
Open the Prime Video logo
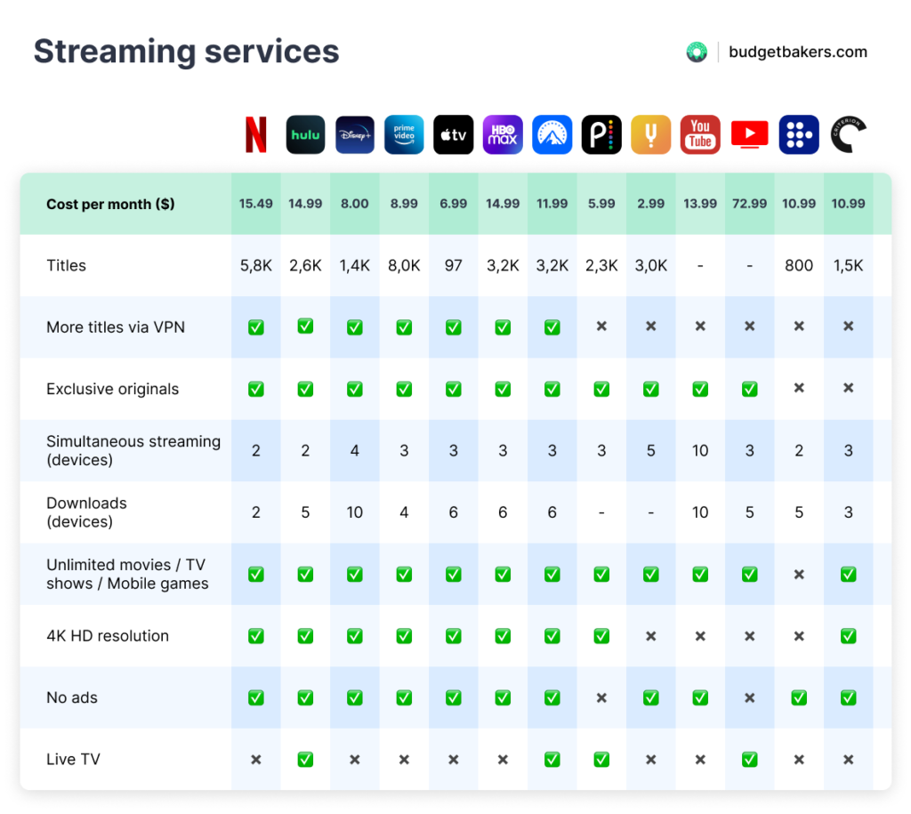pos(404,135)
